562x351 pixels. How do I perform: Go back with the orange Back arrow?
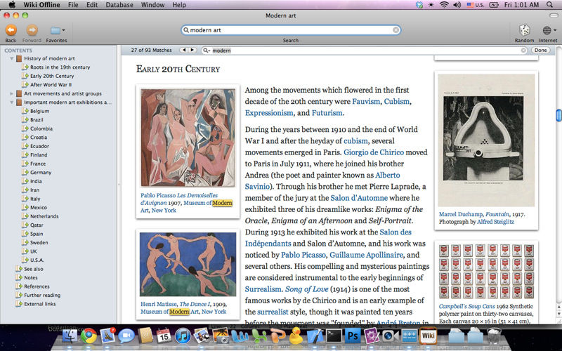pos(11,30)
